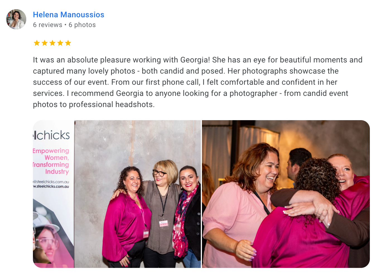Viewport: 376px width, 276px height.
Task: Click the review text about Georgia
Action: (x=197, y=82)
